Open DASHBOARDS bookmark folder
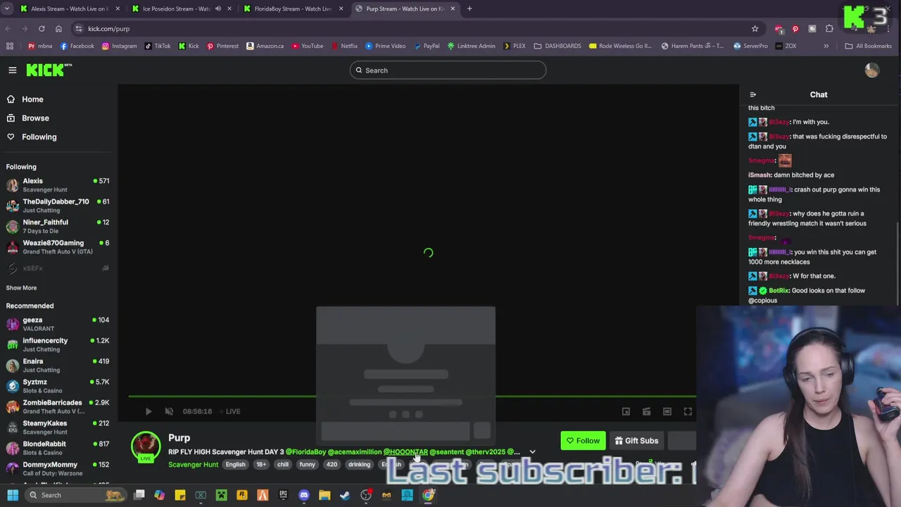This screenshot has height=507, width=901. (x=557, y=46)
